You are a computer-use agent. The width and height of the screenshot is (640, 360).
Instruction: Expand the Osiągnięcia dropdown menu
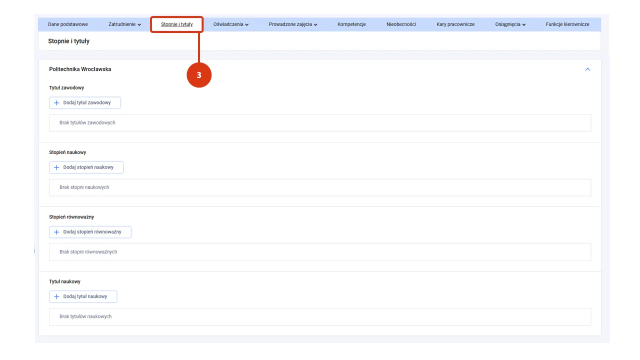pos(510,24)
